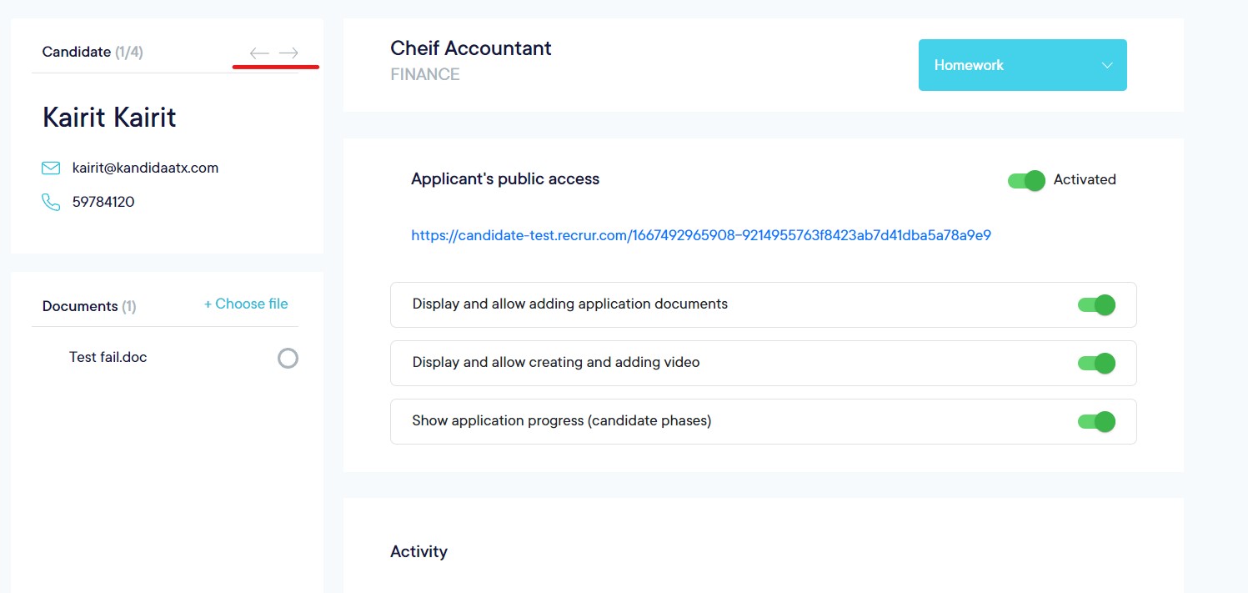1248x593 pixels.
Task: Select the Test fail.doc radio button
Action: (288, 359)
